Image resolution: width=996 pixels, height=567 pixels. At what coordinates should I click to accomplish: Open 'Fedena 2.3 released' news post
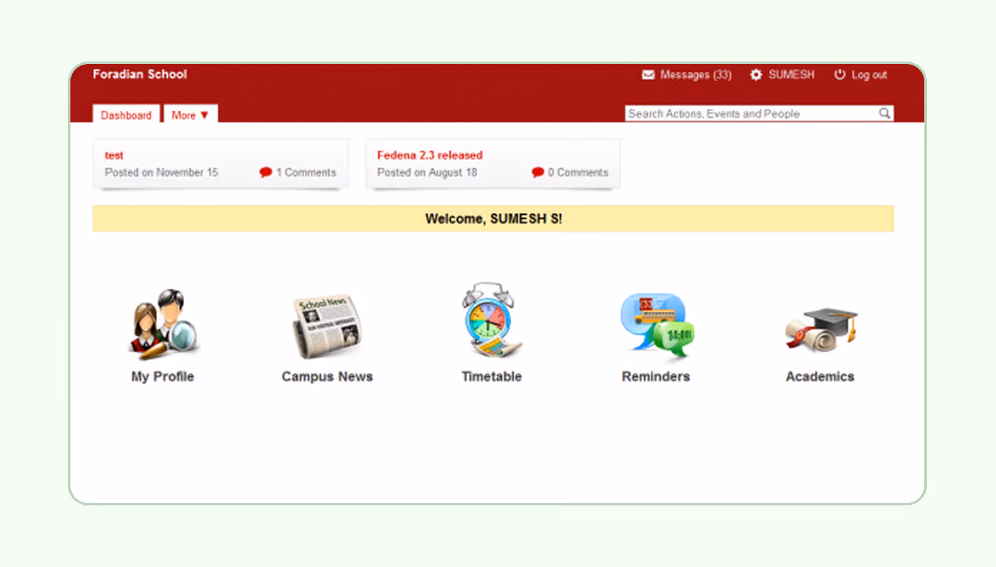[429, 155]
